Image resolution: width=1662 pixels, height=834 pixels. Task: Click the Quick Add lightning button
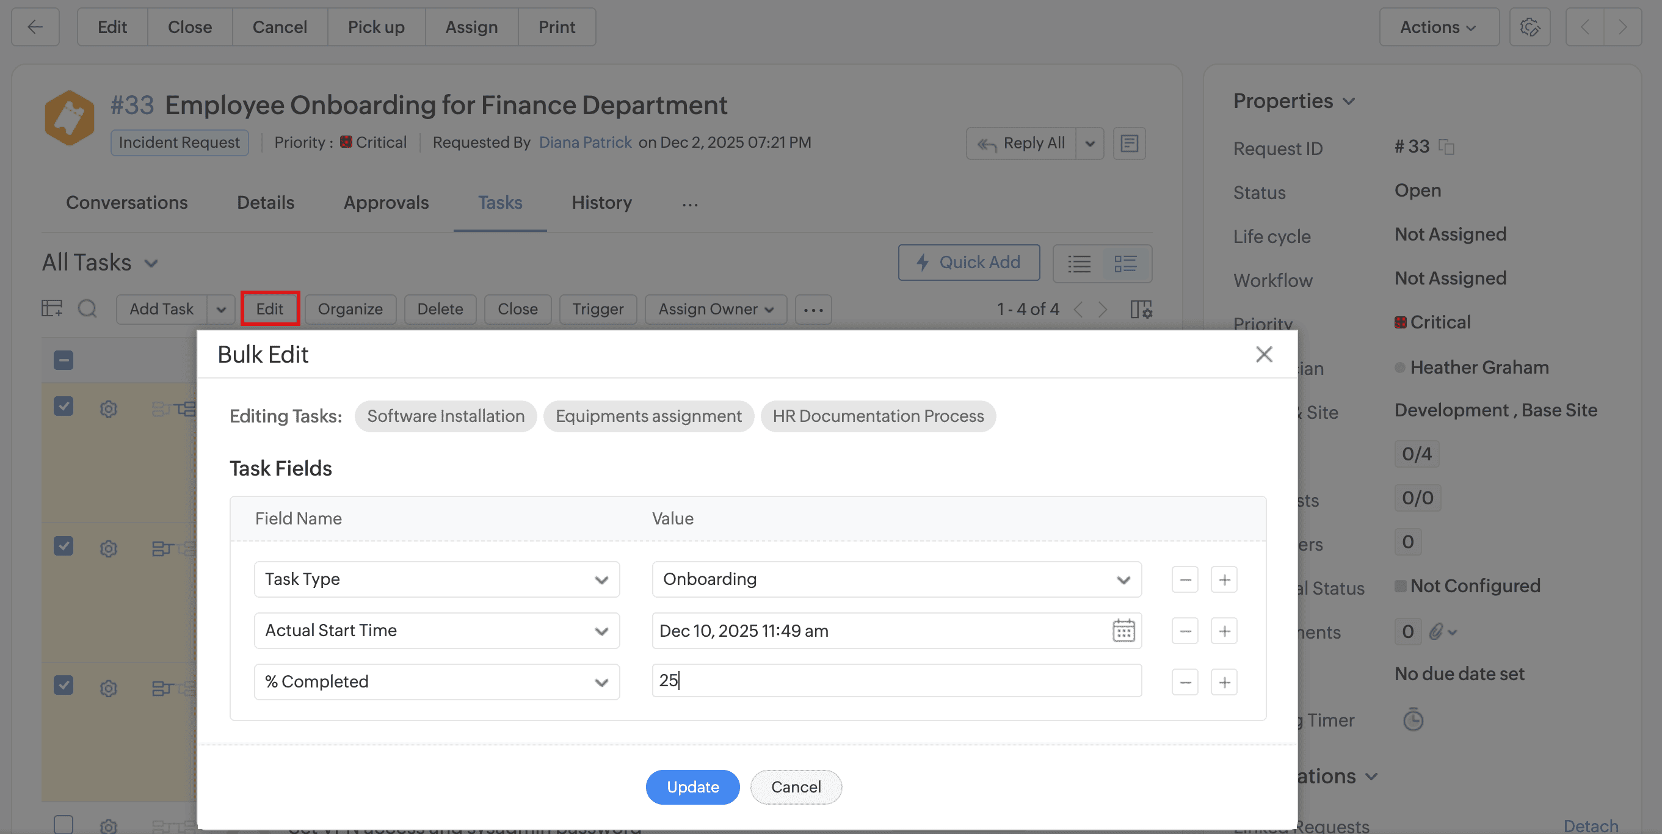click(968, 263)
